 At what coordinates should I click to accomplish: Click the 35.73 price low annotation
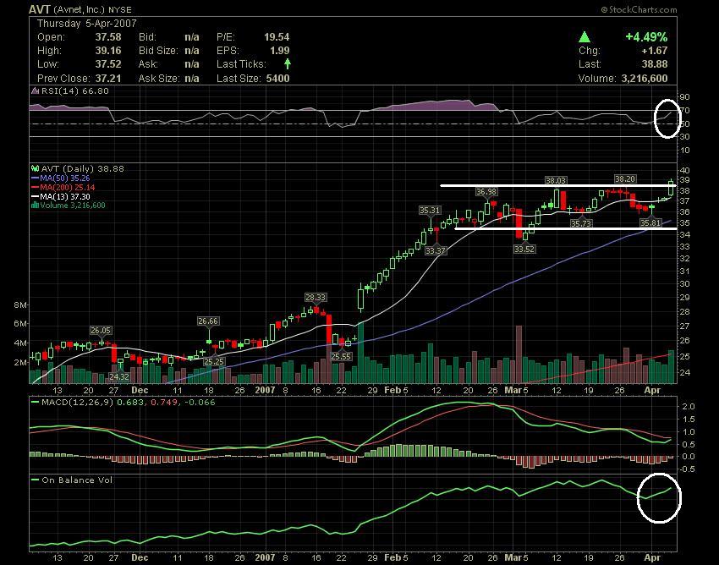coord(581,223)
